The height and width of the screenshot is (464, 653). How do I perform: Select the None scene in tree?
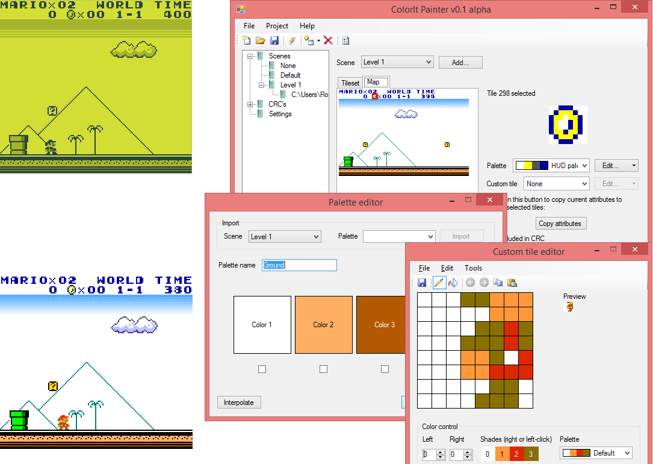[x=288, y=66]
